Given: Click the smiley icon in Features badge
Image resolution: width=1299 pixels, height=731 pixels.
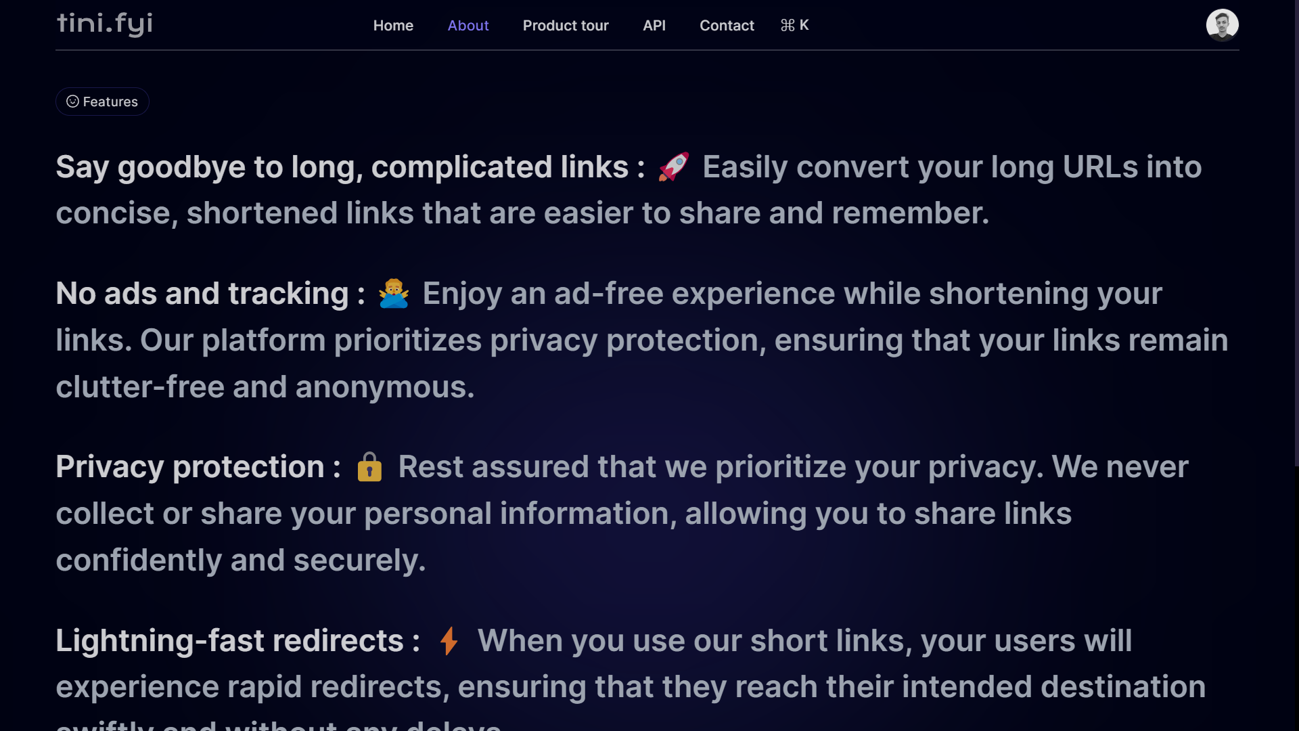Looking at the screenshot, I should (x=72, y=102).
